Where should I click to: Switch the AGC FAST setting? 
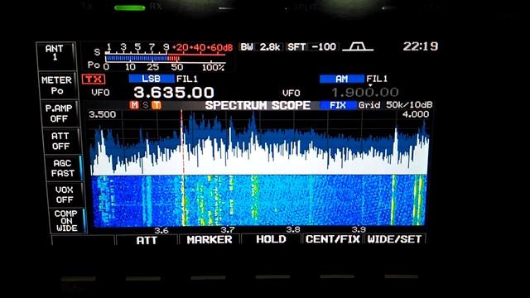click(63, 168)
